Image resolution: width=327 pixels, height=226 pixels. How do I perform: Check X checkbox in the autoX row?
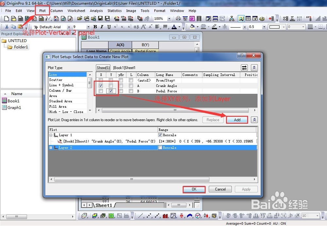tap(101, 80)
